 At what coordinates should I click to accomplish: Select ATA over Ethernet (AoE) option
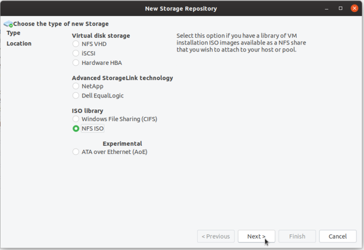[76, 152]
